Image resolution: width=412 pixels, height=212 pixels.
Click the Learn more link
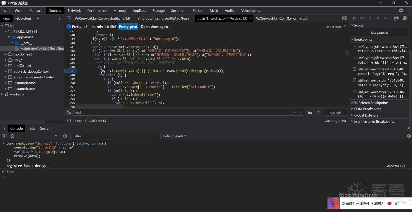click(334, 27)
